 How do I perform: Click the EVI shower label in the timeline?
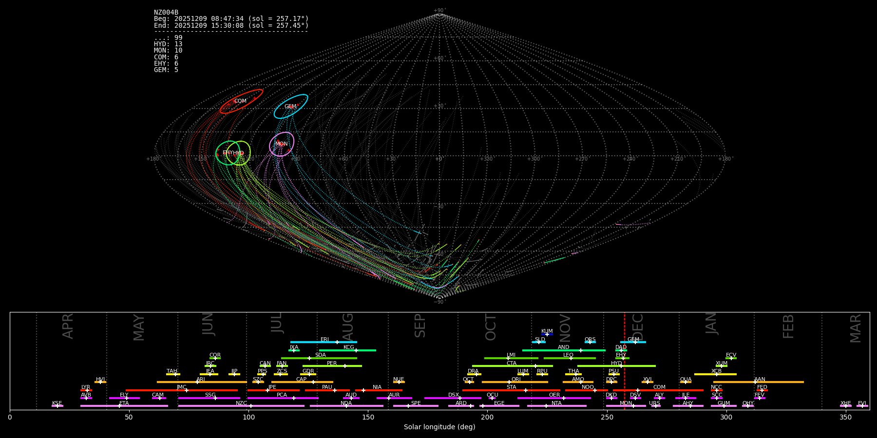[862, 403]
